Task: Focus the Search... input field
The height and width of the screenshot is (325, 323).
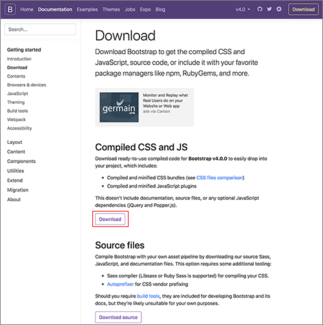Action: tap(40, 30)
